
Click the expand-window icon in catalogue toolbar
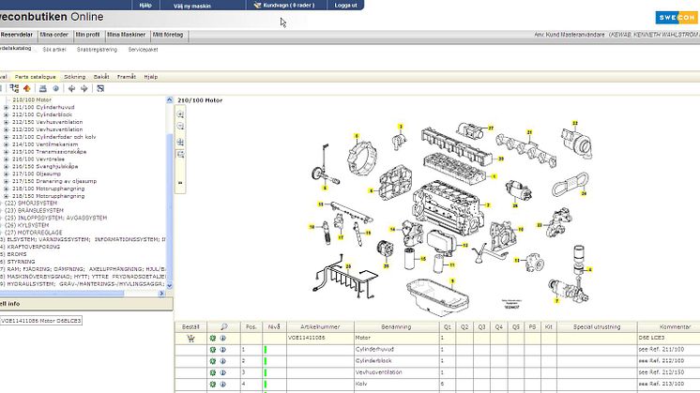pos(100,89)
